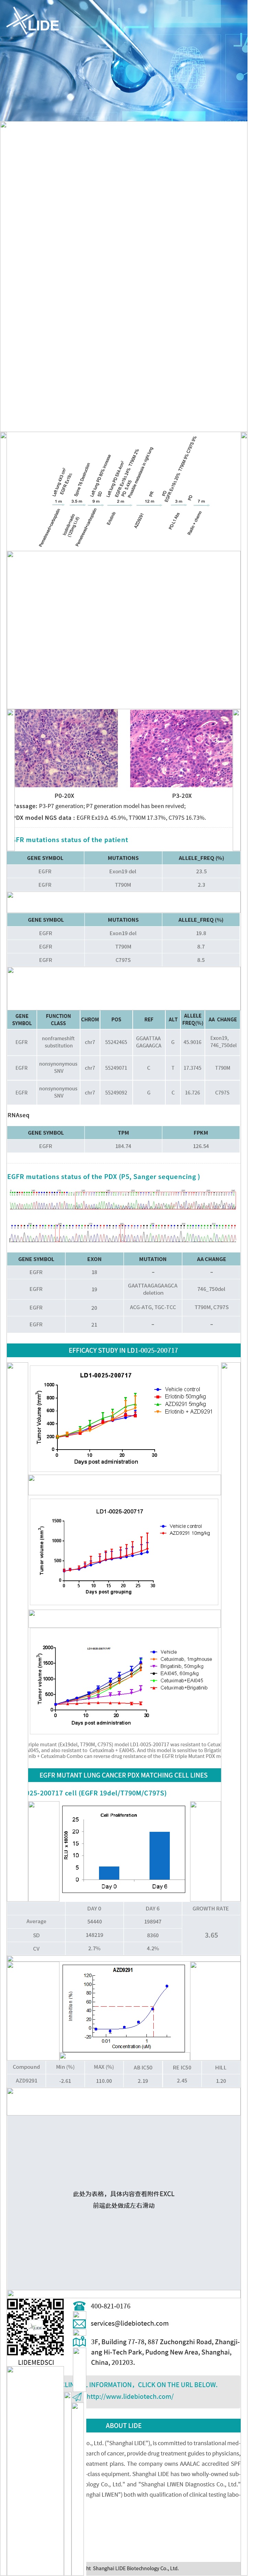Select the 'GAATTAAGAGAAGCA deletion' mutation cell
Viewport: 275px width, 2576px height.
[153, 1289]
